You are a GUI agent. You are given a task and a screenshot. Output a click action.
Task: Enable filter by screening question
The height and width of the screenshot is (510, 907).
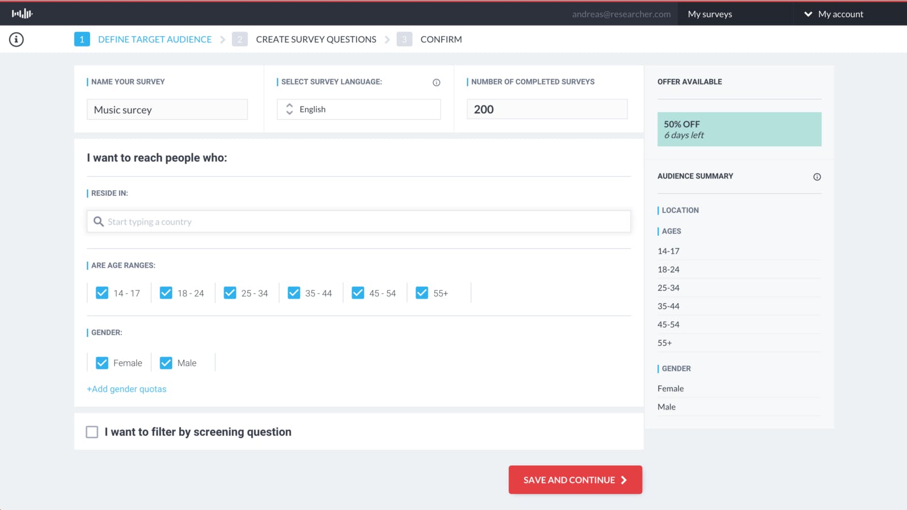[x=92, y=432]
